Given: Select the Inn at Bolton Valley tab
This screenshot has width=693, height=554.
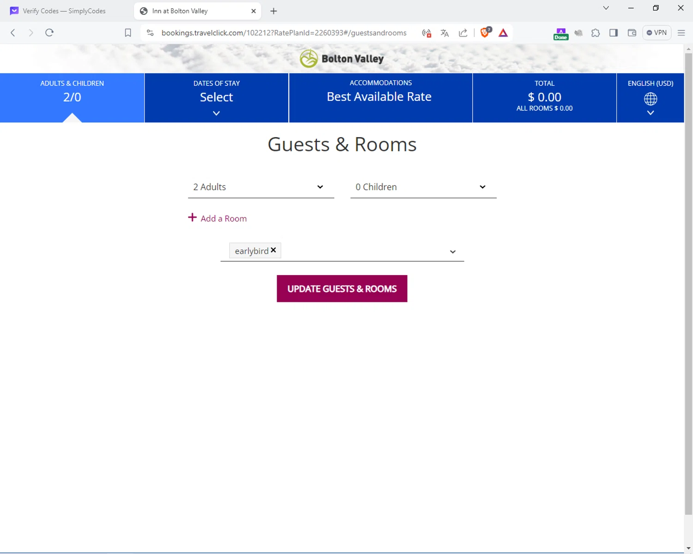Looking at the screenshot, I should pyautogui.click(x=198, y=11).
